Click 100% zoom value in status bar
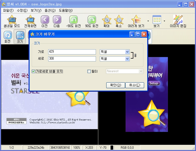Viewport: 196px width, 151px height. point(77,148)
